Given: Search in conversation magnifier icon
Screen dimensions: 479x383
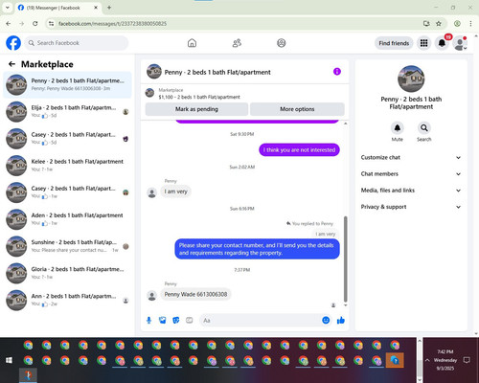Looking at the screenshot, I should tap(424, 128).
